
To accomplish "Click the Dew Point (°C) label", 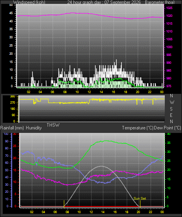I will (168, 128).
